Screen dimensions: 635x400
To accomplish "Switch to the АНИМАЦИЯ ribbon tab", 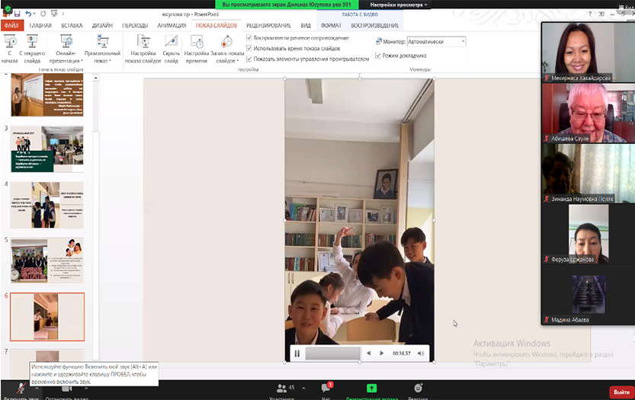I will point(172,25).
